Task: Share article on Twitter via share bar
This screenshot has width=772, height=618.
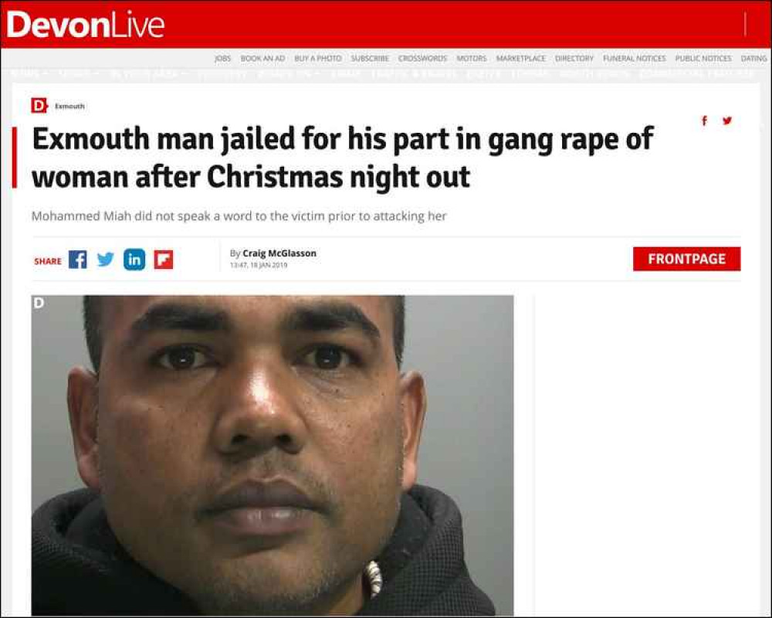Action: pyautogui.click(x=105, y=260)
